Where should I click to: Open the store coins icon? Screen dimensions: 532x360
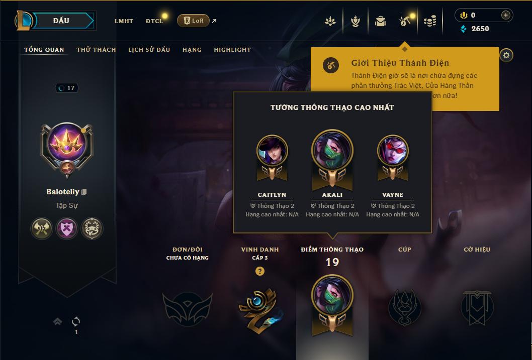click(x=430, y=21)
